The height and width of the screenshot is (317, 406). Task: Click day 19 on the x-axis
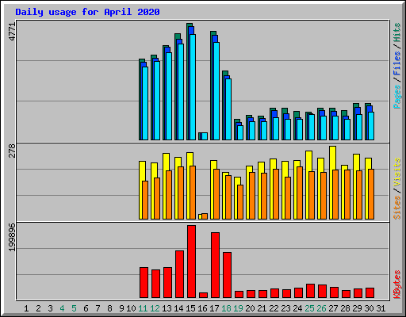238,308
